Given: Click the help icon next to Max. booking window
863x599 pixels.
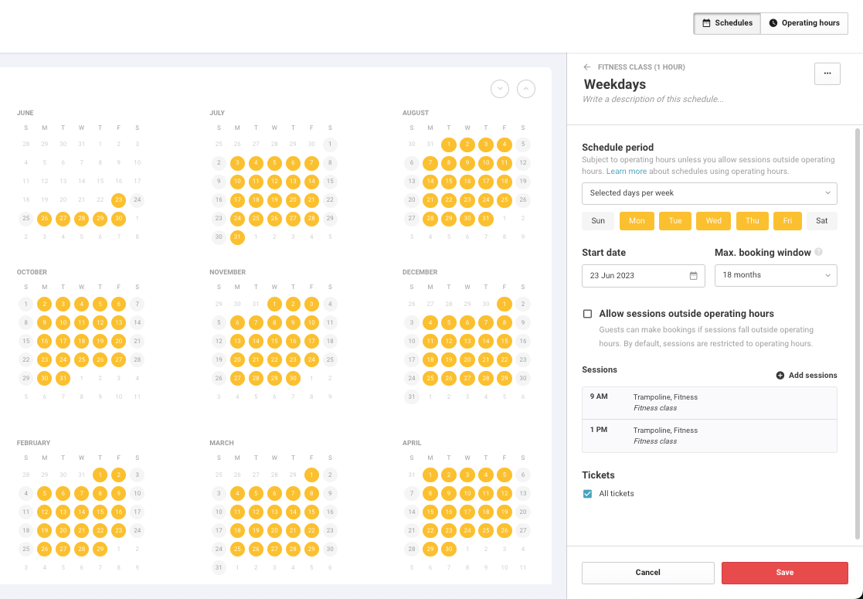Looking at the screenshot, I should (x=818, y=252).
